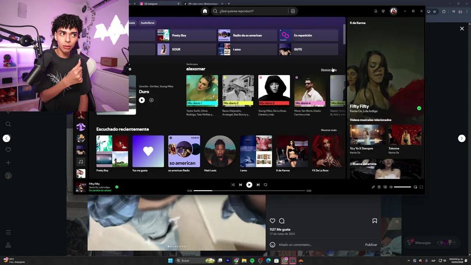
Task: Go to Spotify Home
Action: (205, 11)
